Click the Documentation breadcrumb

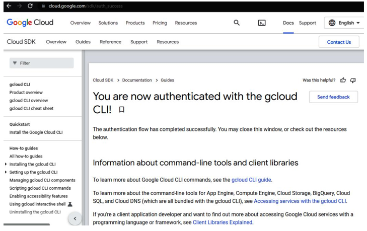137,80
